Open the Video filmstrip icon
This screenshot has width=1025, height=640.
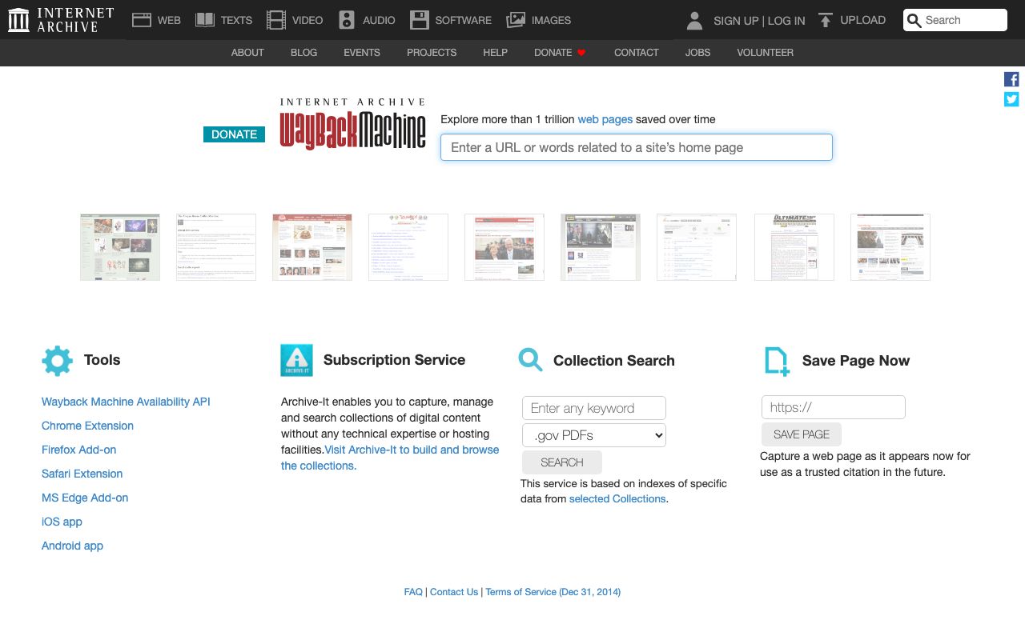(x=276, y=20)
